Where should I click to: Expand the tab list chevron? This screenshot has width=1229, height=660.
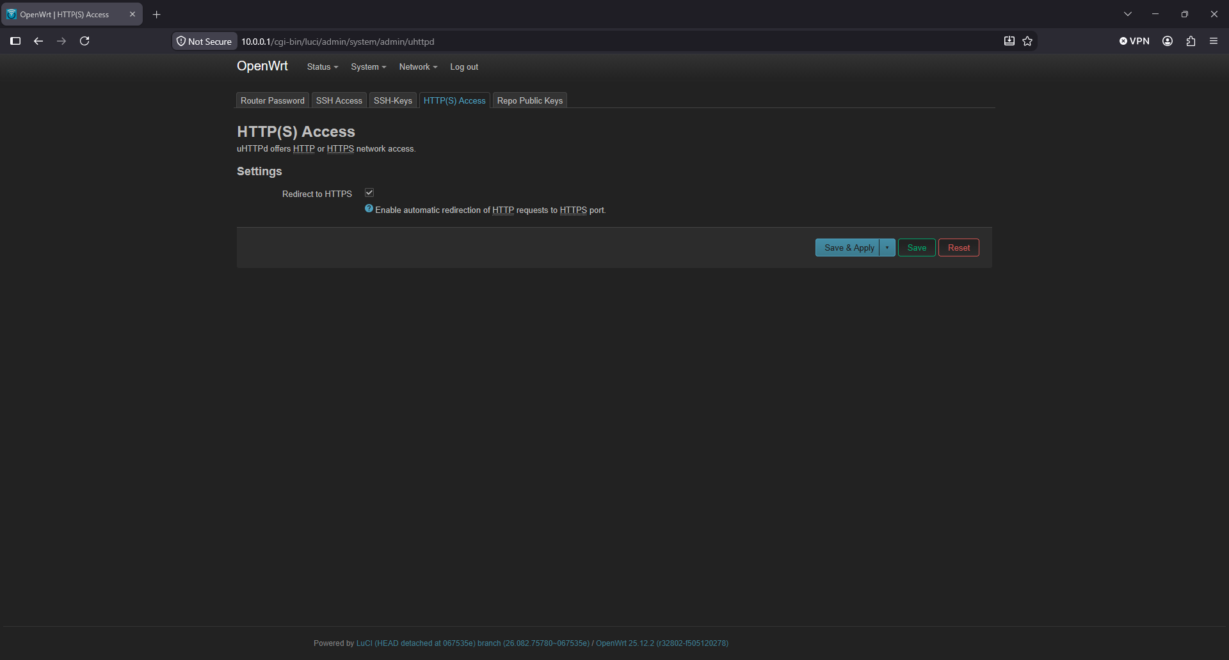tap(1128, 14)
